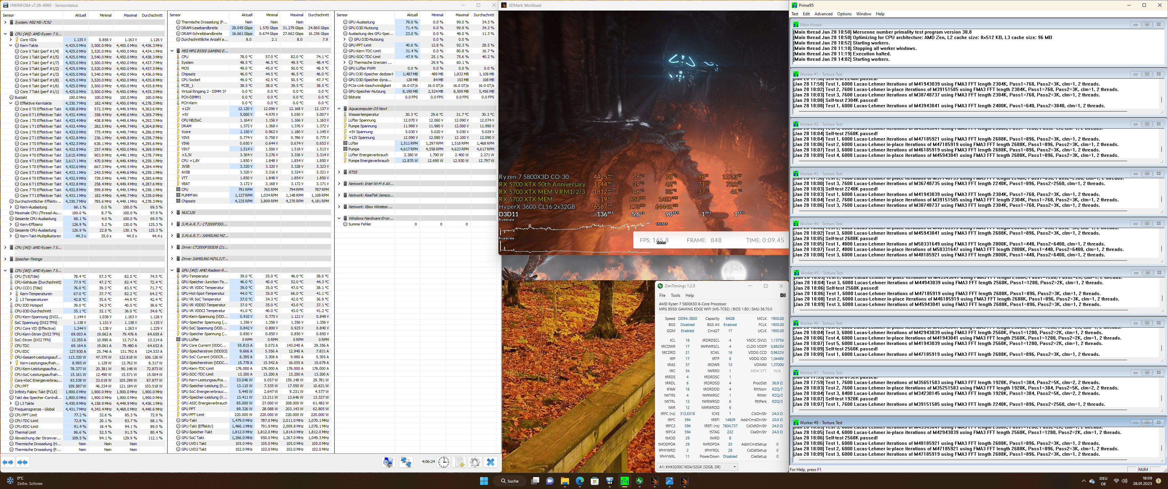1168x489 pixels.
Task: Click HWiNFO collapse-columns arrows icon
Action: pos(23,462)
